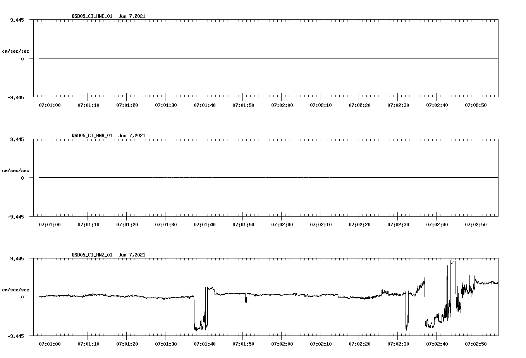526x358 pixels.
Task: Select the HNZ plot's upper 9.445 axis label
Action: [x=17, y=258]
